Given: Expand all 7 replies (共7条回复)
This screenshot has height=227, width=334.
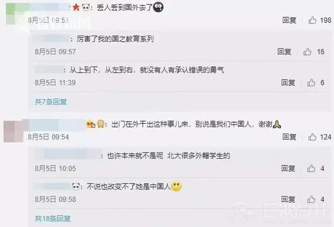Looking at the screenshot, I should coord(51,102).
